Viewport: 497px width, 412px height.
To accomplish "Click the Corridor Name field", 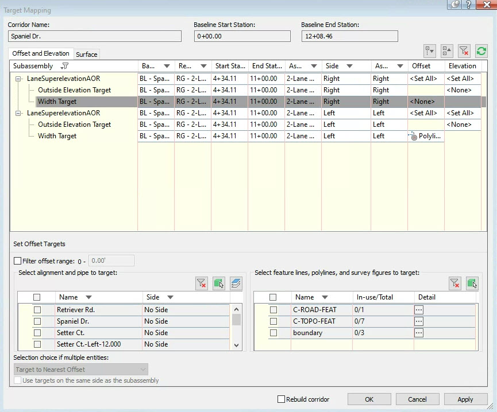I will (x=95, y=36).
